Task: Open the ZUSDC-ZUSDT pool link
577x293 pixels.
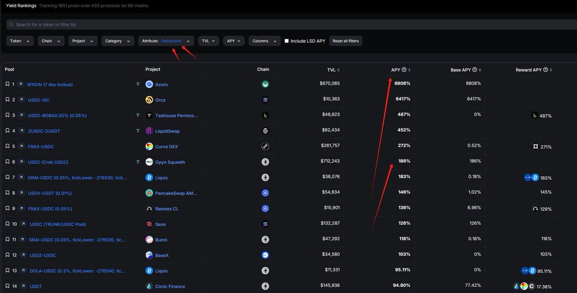Action: pos(44,131)
